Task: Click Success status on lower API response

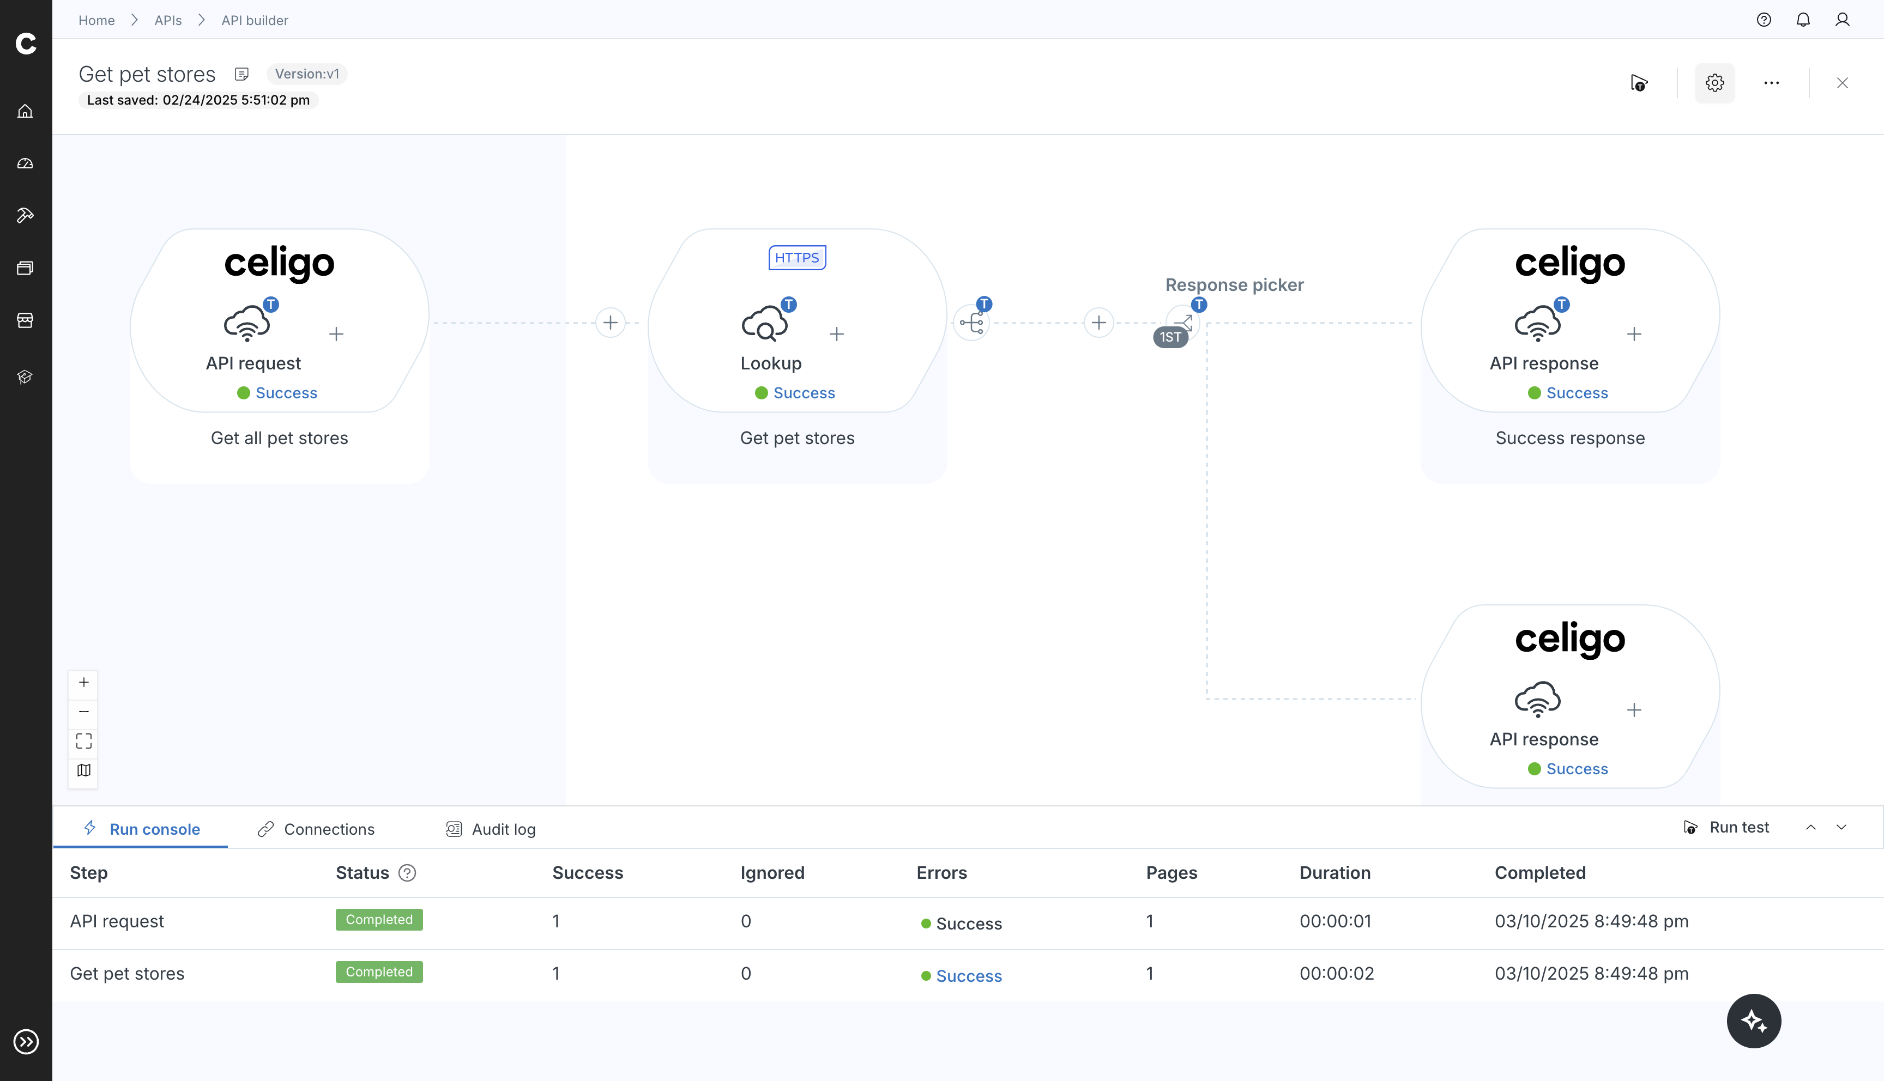Action: pyautogui.click(x=1577, y=769)
